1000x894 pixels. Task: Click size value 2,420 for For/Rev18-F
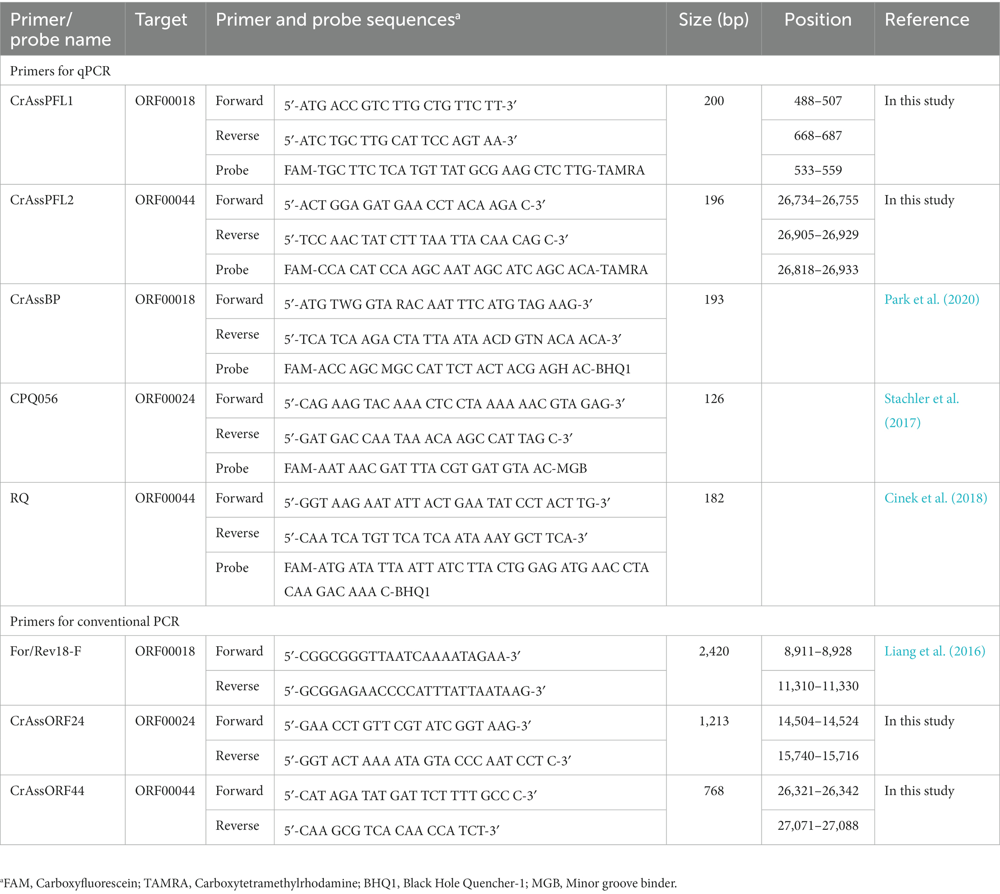click(714, 652)
